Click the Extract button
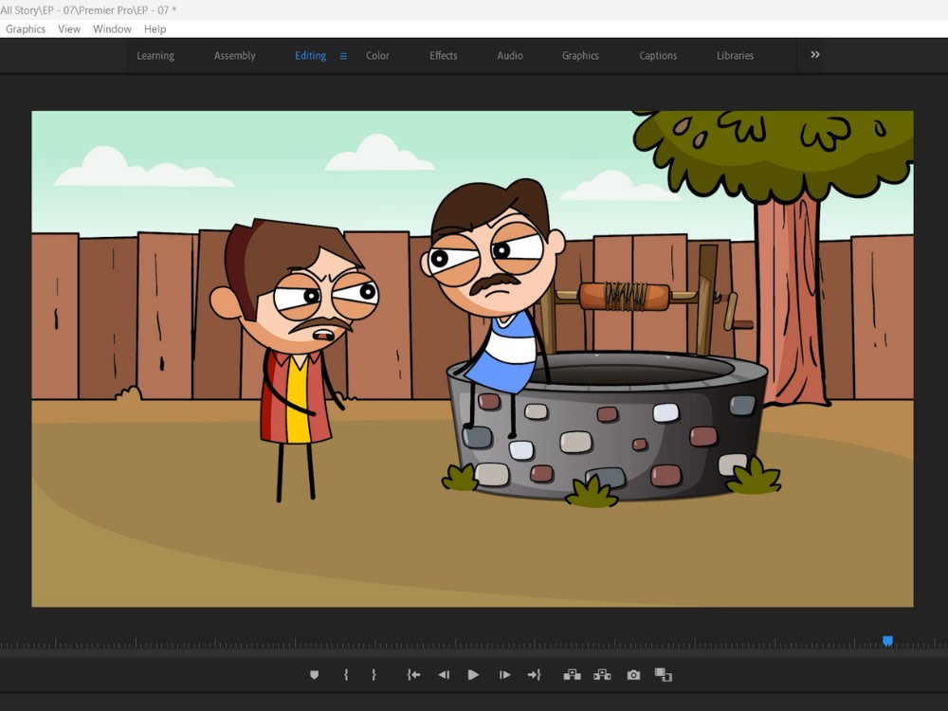Image resolution: width=948 pixels, height=711 pixels. pos(602,675)
